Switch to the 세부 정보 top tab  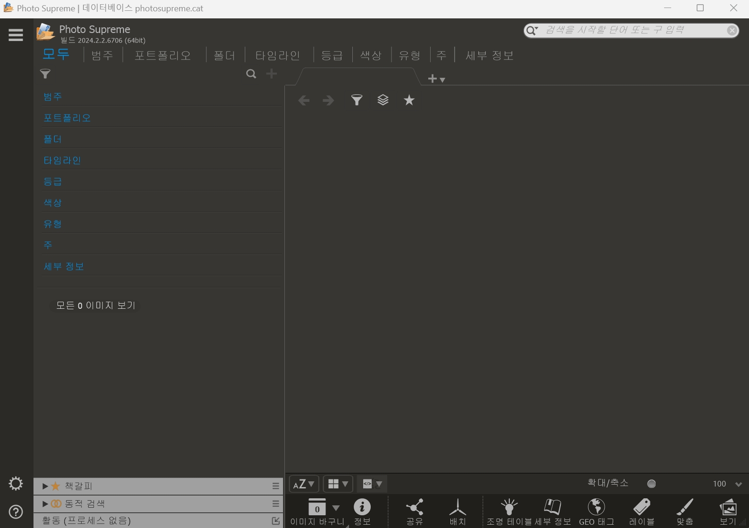click(490, 55)
